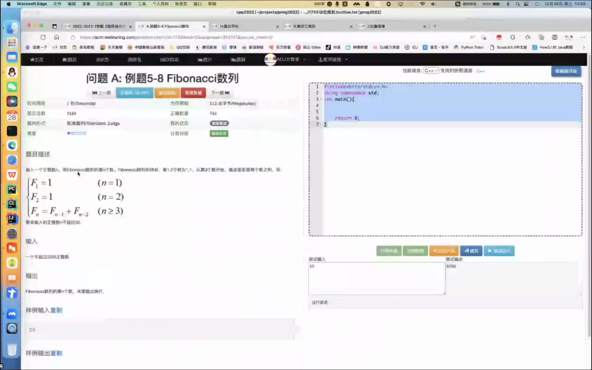Submit code with the 提交 button

(471, 251)
